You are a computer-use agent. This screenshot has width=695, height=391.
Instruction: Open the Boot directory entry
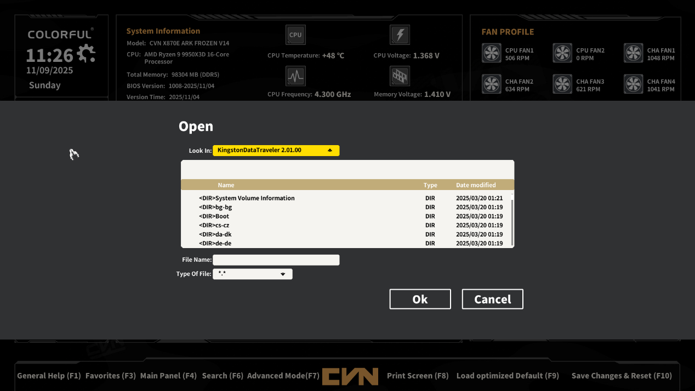tap(222, 216)
